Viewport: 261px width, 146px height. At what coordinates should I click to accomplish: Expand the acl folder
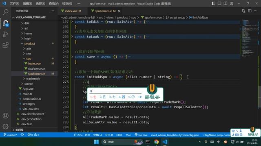26,28
